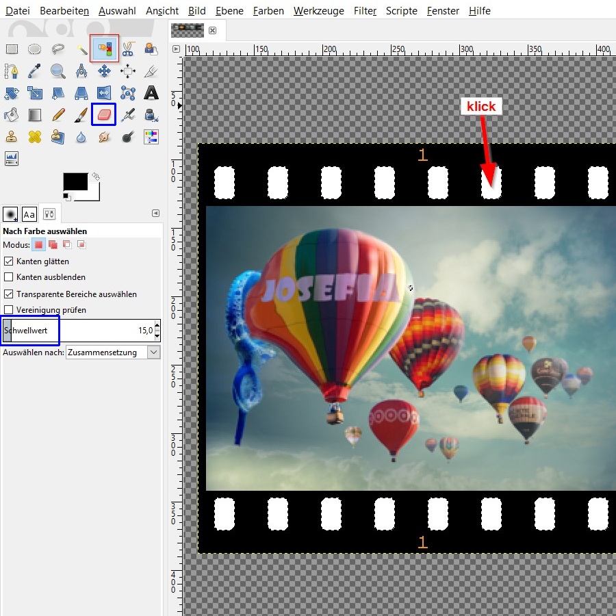Select the Paintbrush tool

pyautogui.click(x=81, y=114)
